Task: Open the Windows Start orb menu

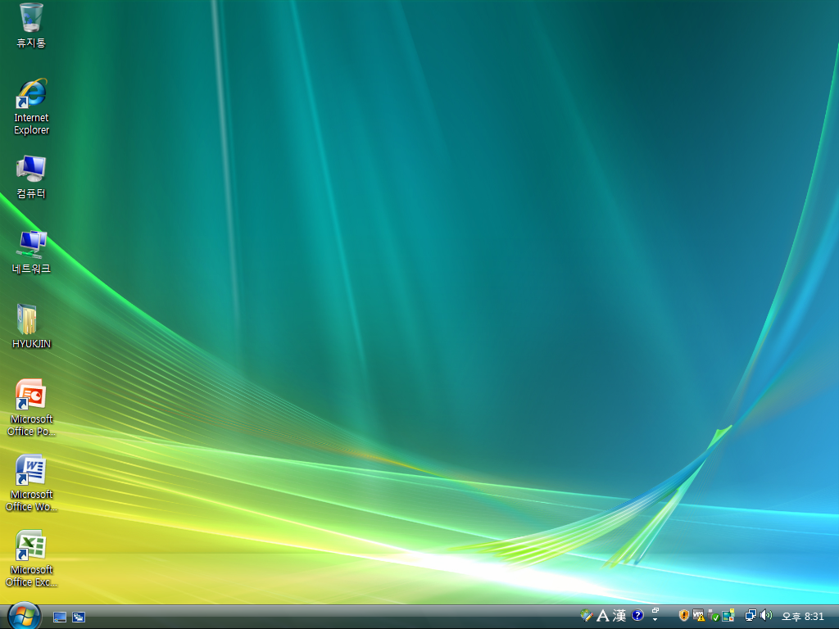Action: (x=24, y=616)
